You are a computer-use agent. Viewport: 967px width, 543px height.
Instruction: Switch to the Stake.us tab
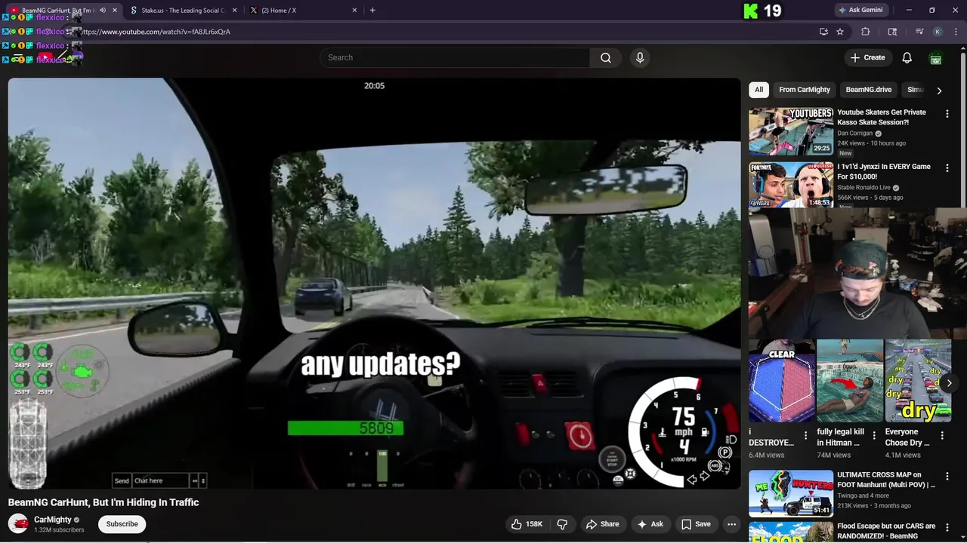point(183,11)
